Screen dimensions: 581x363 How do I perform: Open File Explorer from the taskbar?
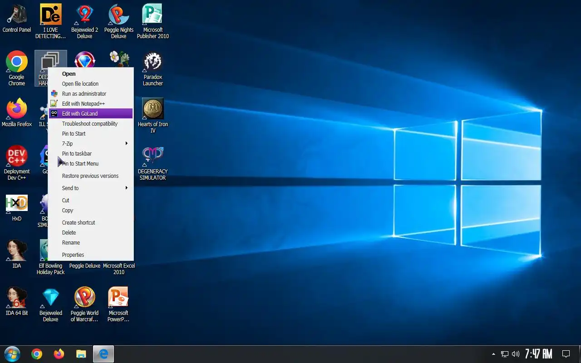81,354
